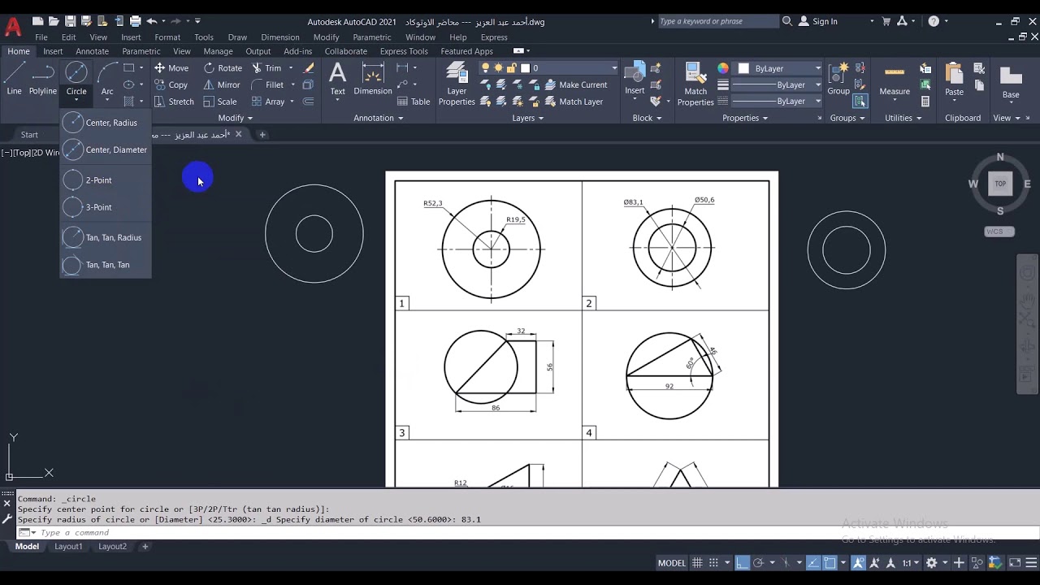
Task: Open the Base view tool
Action: 1011,83
